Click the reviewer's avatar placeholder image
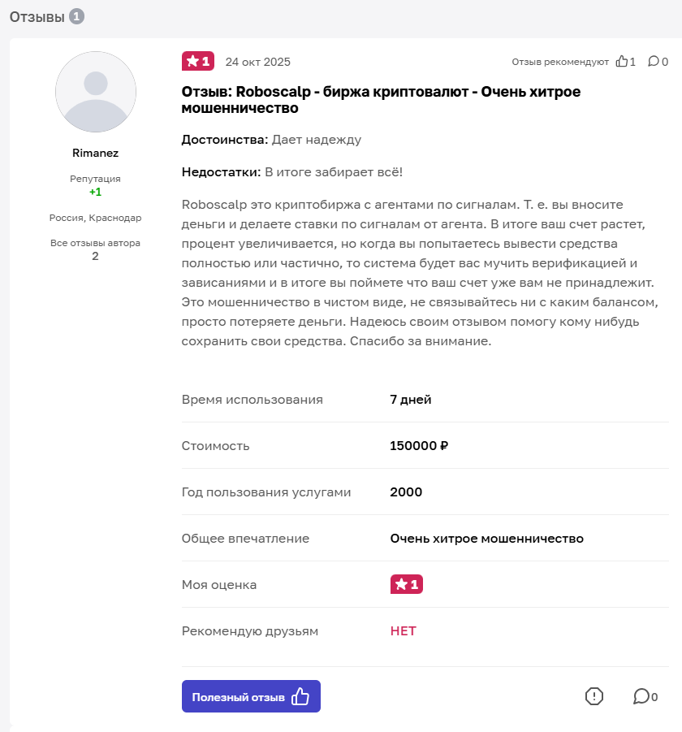Screen dimensions: 682x732 (x=95, y=93)
